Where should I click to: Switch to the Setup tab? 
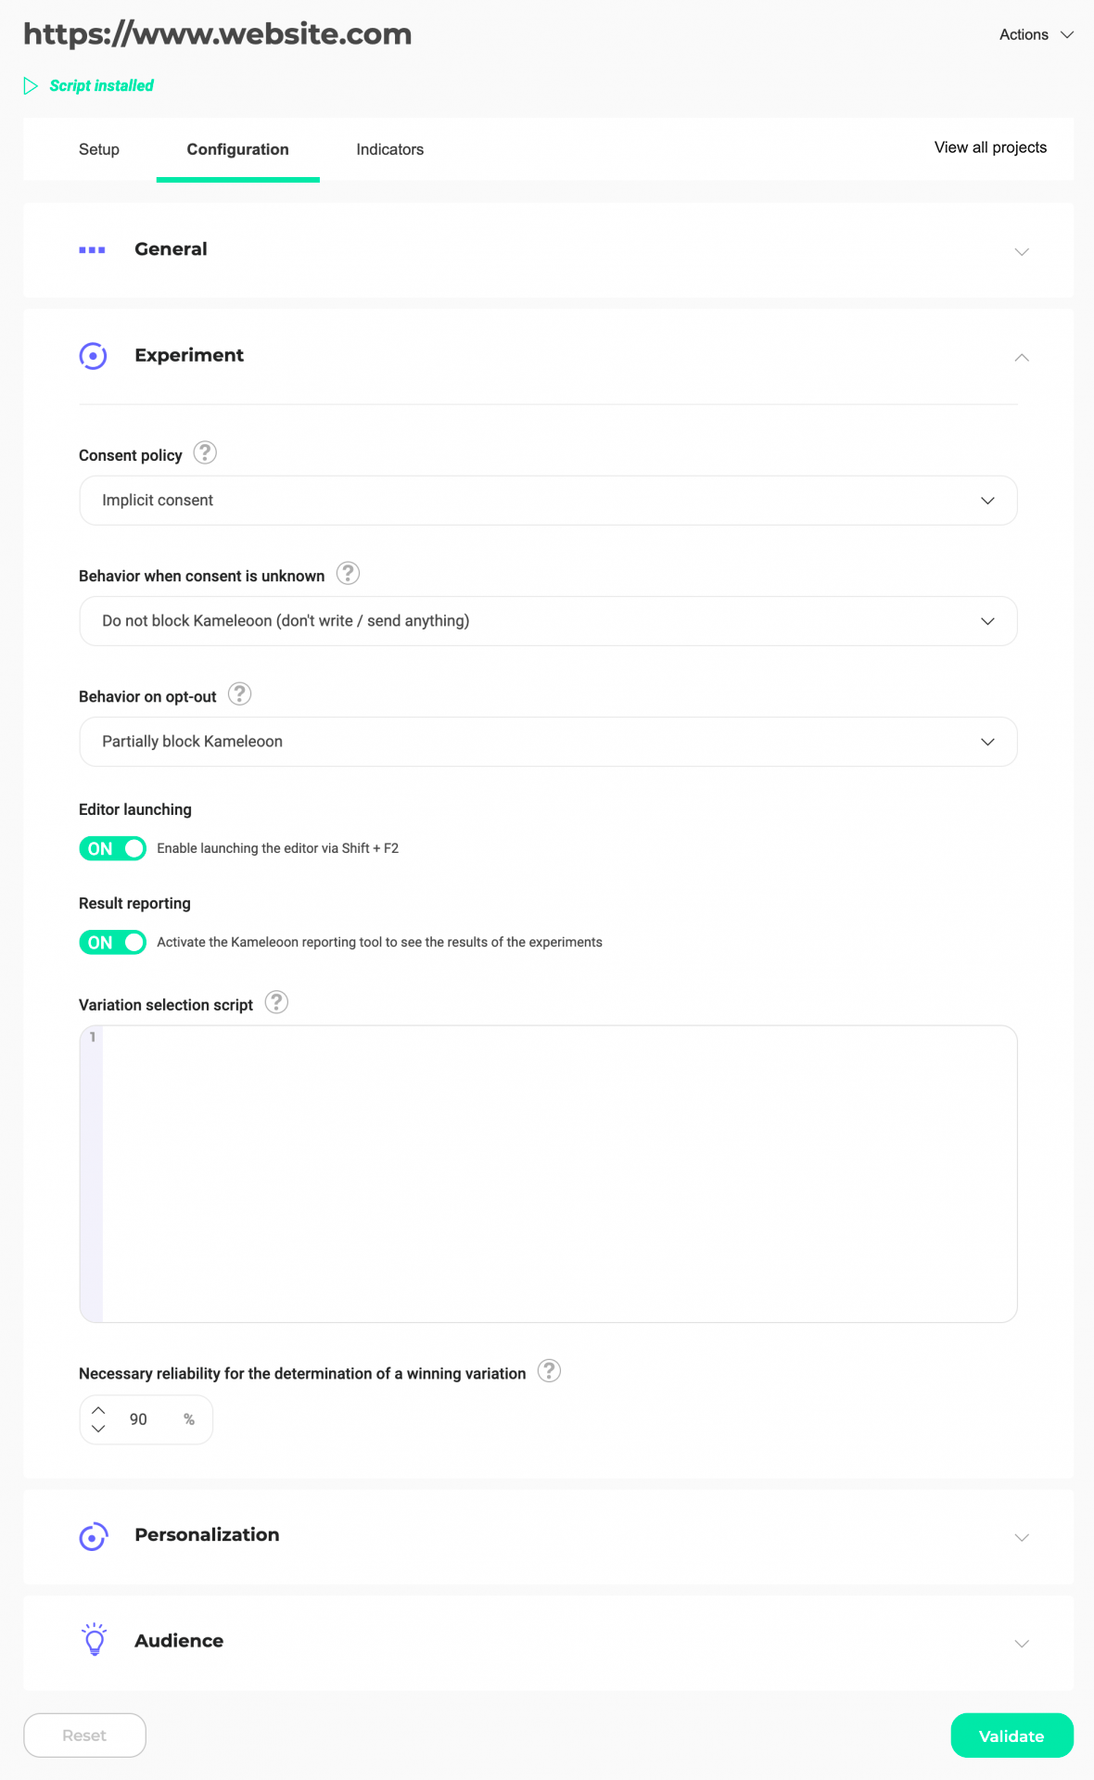99,149
